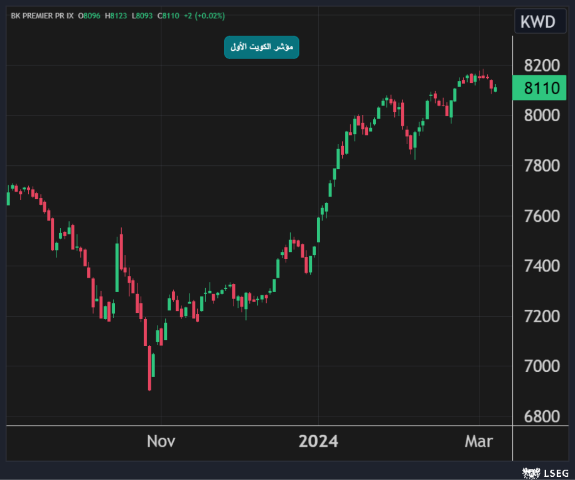The image size is (575, 480).
Task: Click the 8200 price axis label
Action: click(541, 65)
